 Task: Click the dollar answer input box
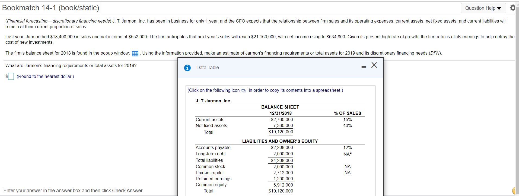pyautogui.click(x=11, y=77)
